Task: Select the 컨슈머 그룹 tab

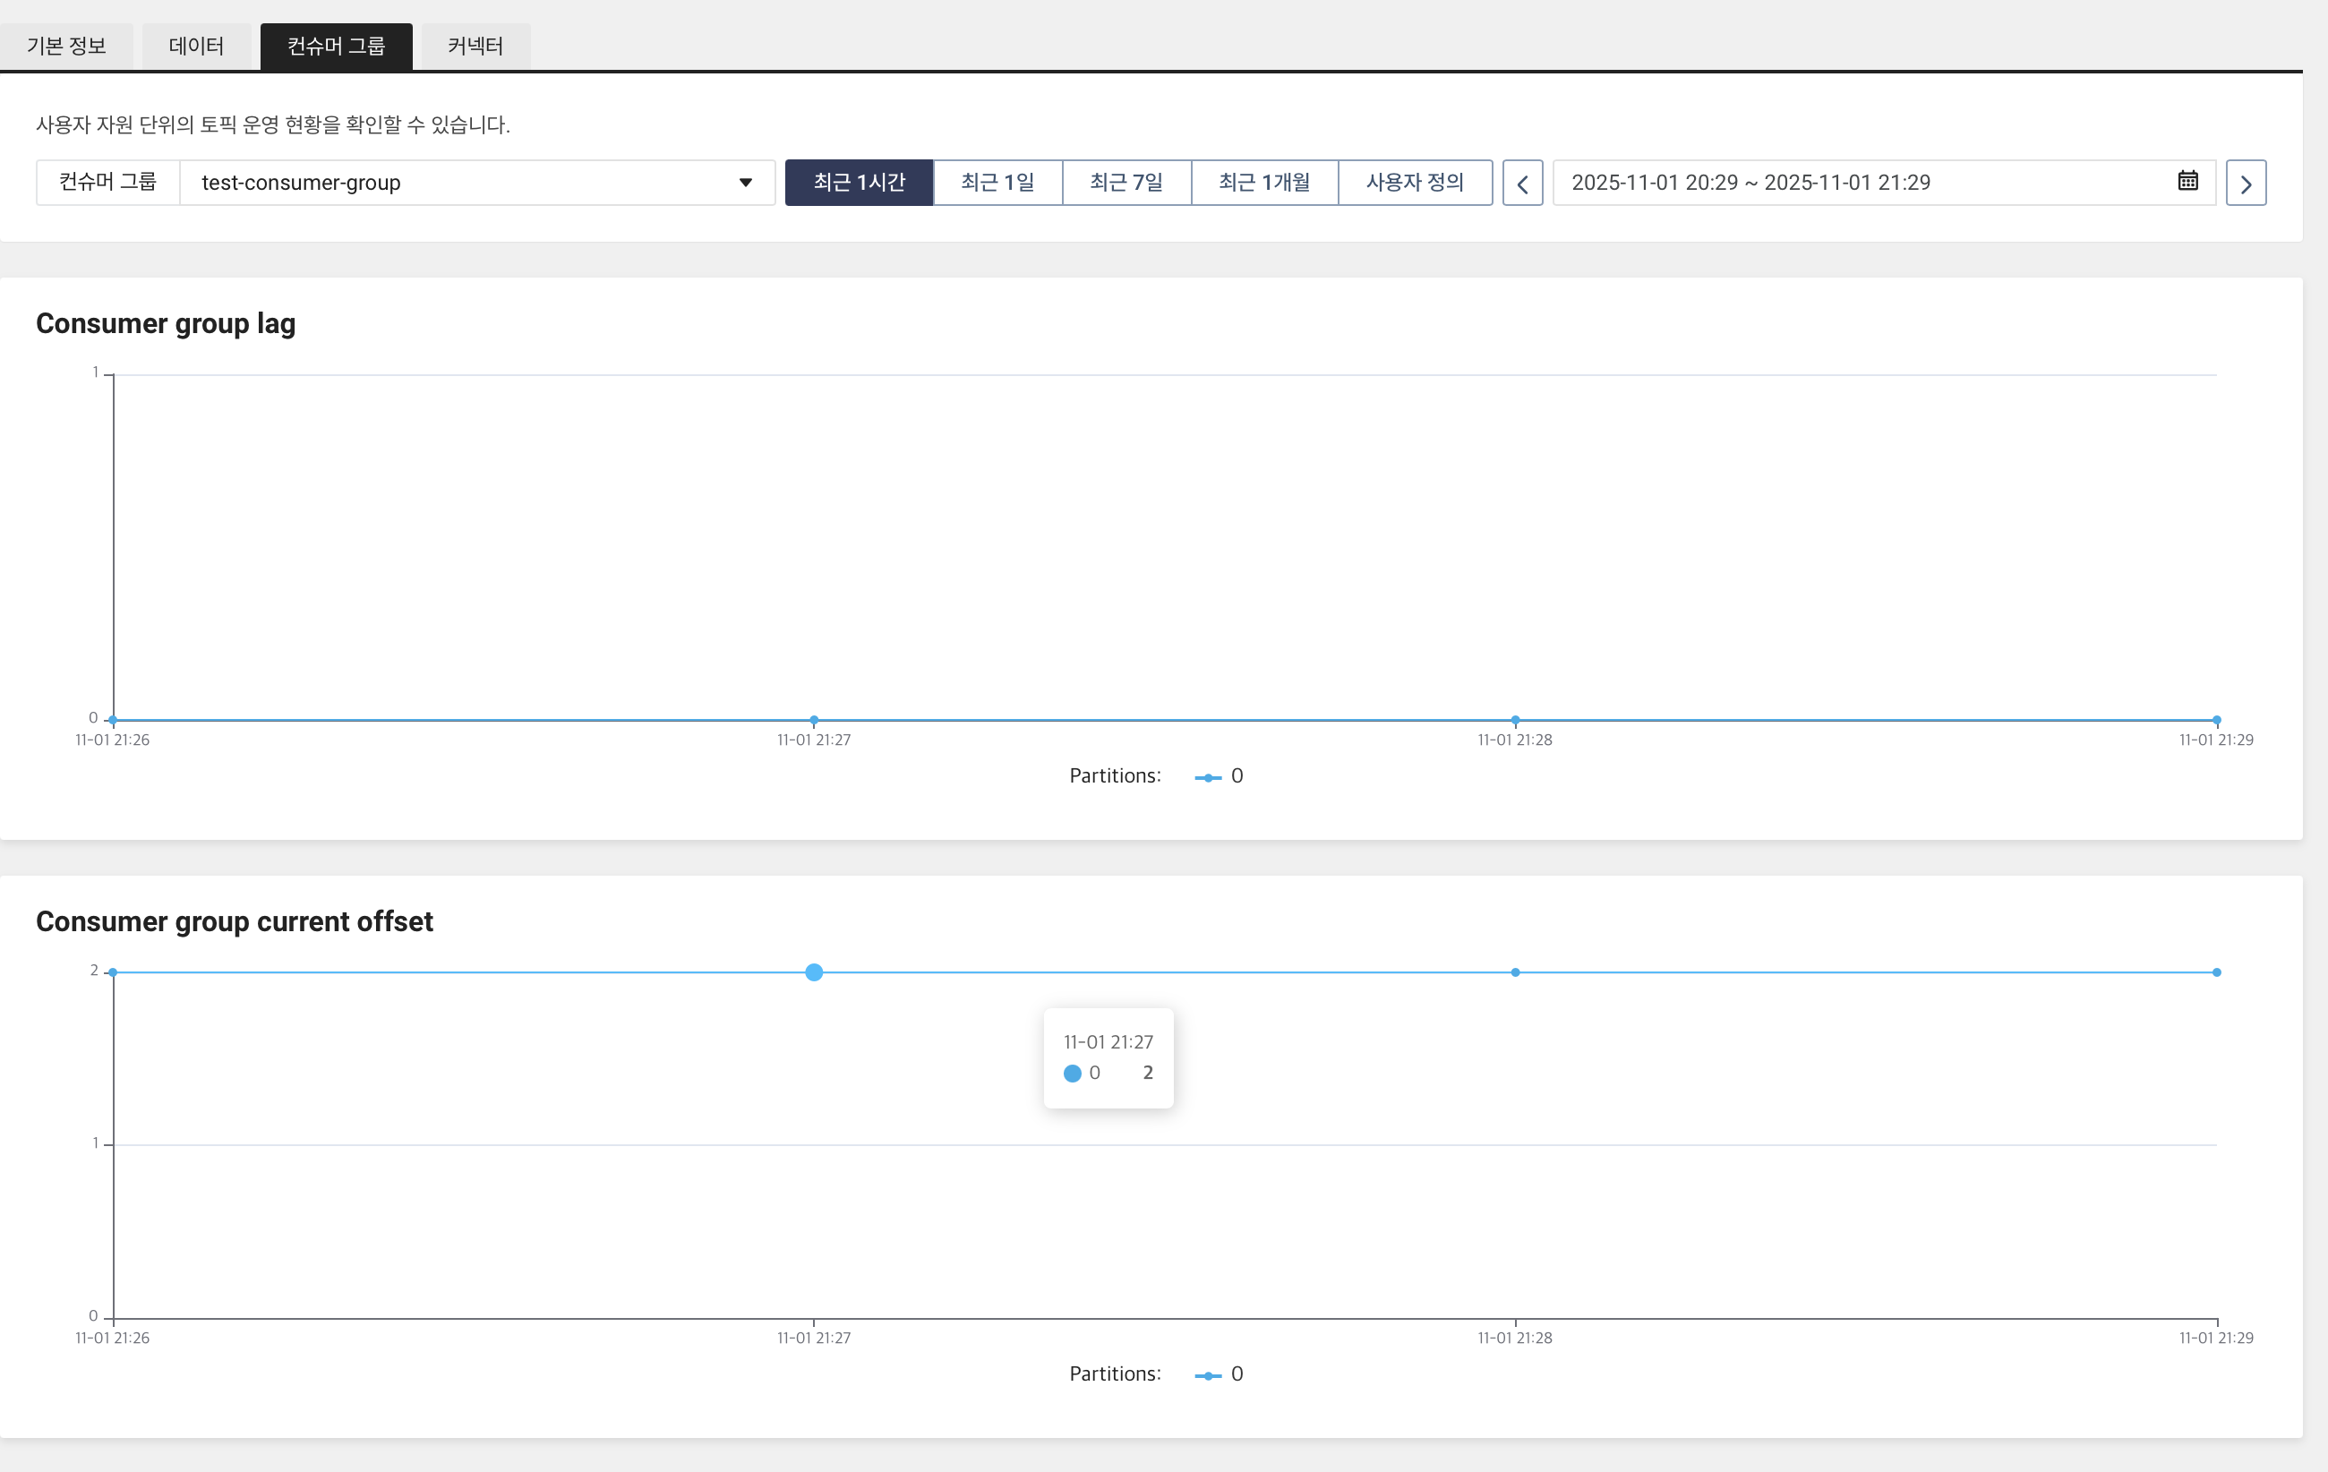Action: (x=337, y=46)
